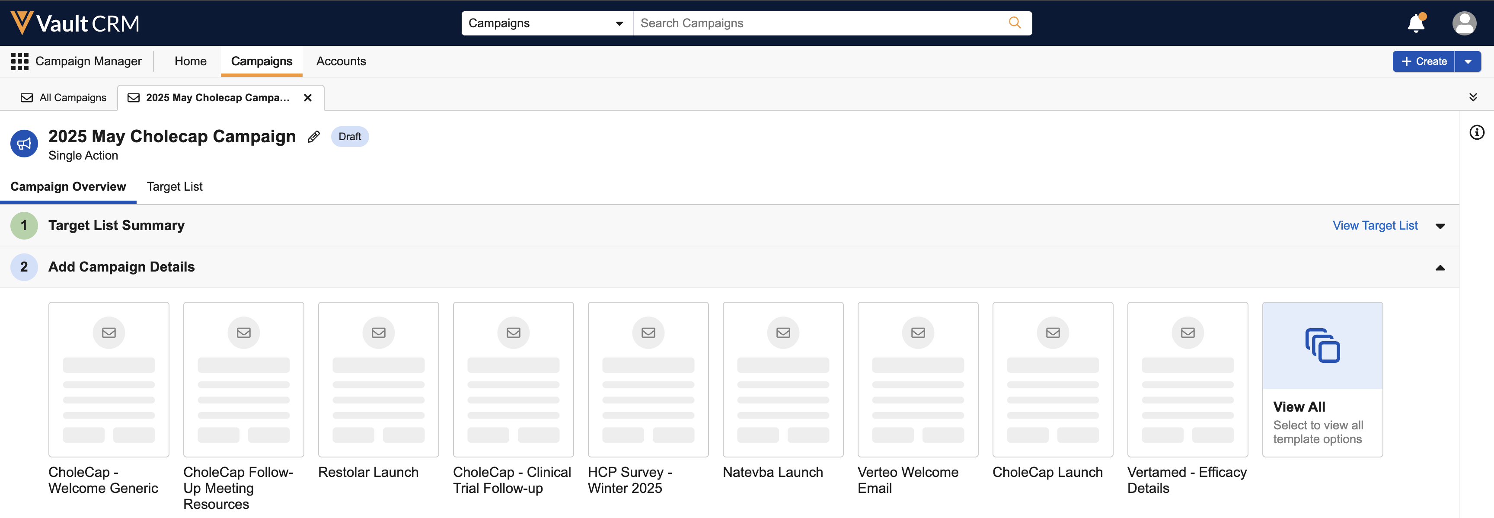Open the Create button dropdown arrow
This screenshot has height=518, width=1494.
coord(1468,61)
